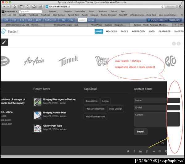Open Bringing iMessages to Desktop thumbnail
This screenshot has height=164, width=185.
38,102
